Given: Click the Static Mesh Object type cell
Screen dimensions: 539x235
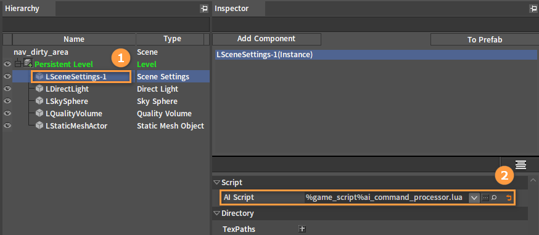Looking at the screenshot, I should tap(170, 126).
